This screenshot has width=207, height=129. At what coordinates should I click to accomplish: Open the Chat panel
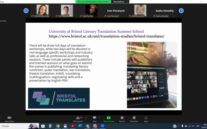pyautogui.click(x=94, y=119)
